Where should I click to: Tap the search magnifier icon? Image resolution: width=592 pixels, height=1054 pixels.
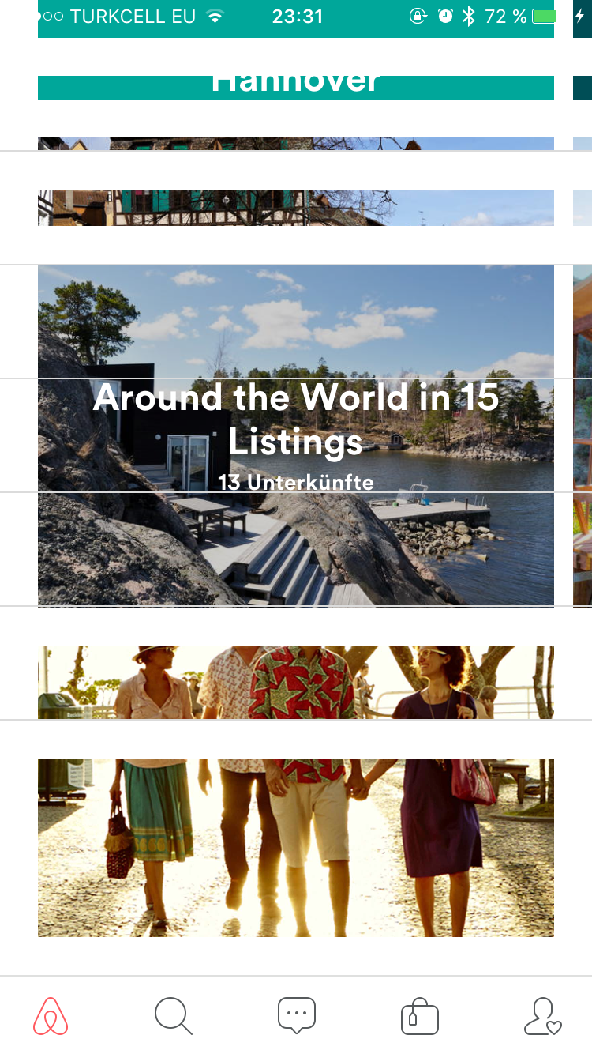(174, 1016)
